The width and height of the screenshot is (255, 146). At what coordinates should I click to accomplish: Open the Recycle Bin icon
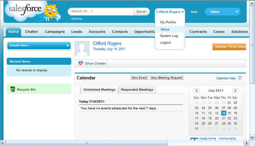click(13, 89)
